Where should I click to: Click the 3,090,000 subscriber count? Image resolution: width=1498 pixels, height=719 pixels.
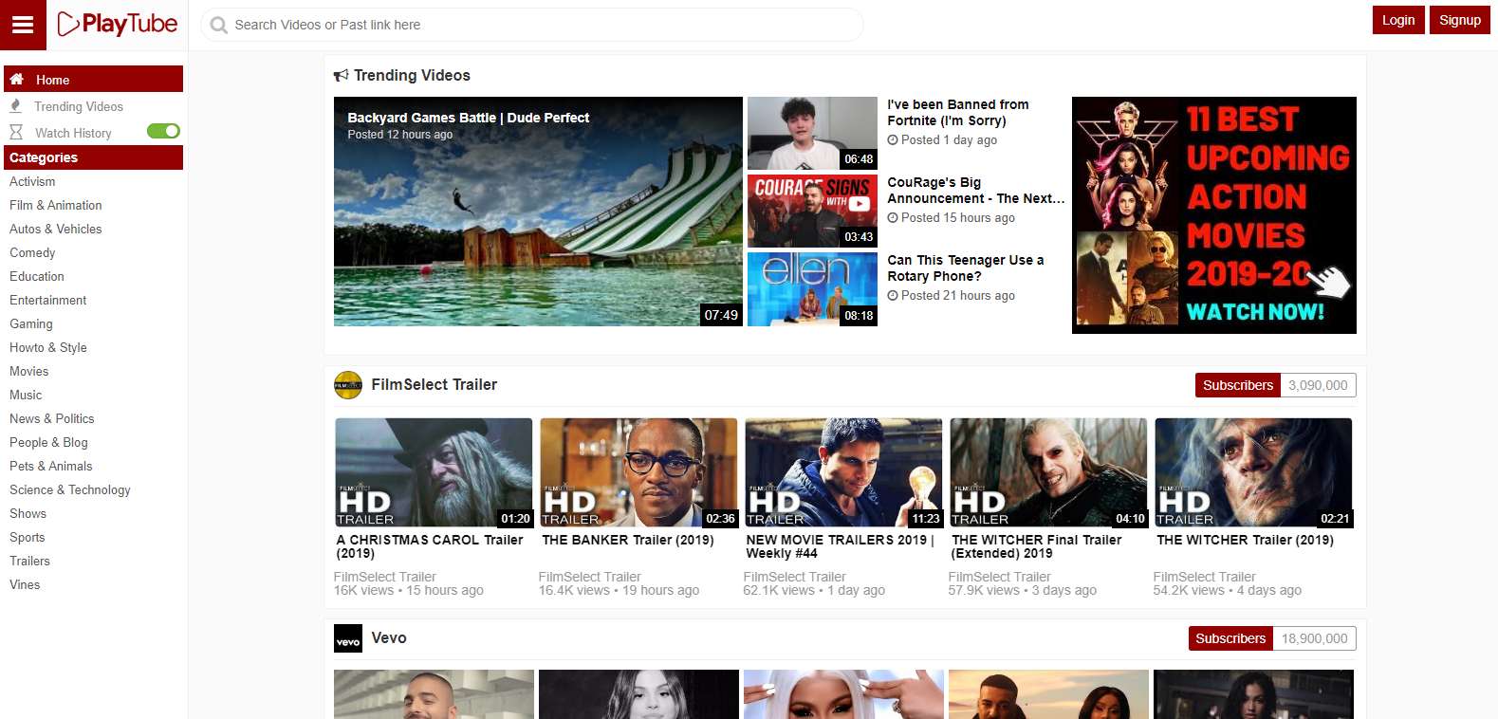[1318, 385]
